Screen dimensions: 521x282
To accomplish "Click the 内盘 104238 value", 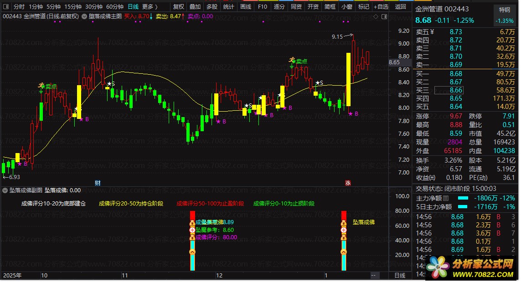I will 504,151.
